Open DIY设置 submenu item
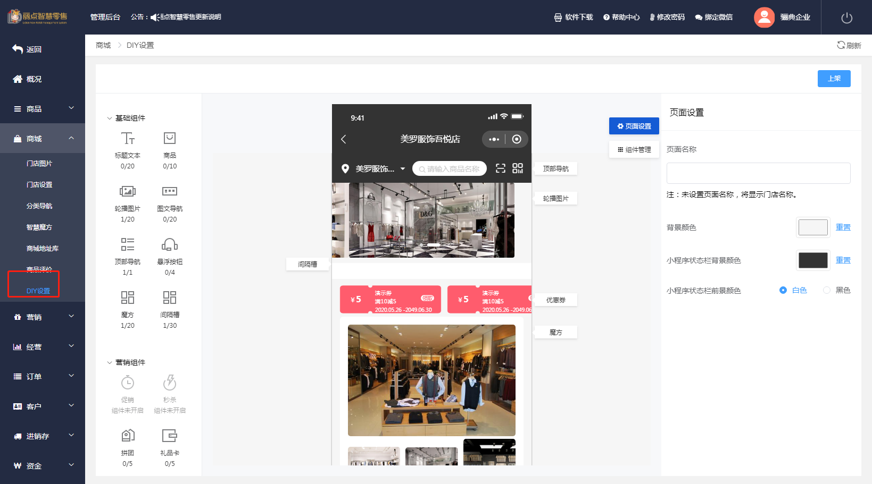 coord(38,291)
